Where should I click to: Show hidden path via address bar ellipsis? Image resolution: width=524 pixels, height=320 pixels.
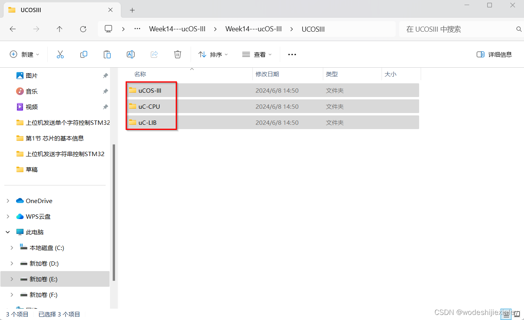point(137,29)
